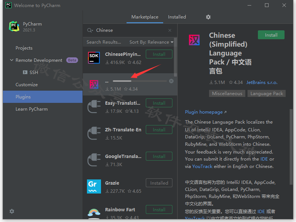This screenshot has width=296, height=222.
Task: Clear the Chinese search text with X
Action: 170,30
